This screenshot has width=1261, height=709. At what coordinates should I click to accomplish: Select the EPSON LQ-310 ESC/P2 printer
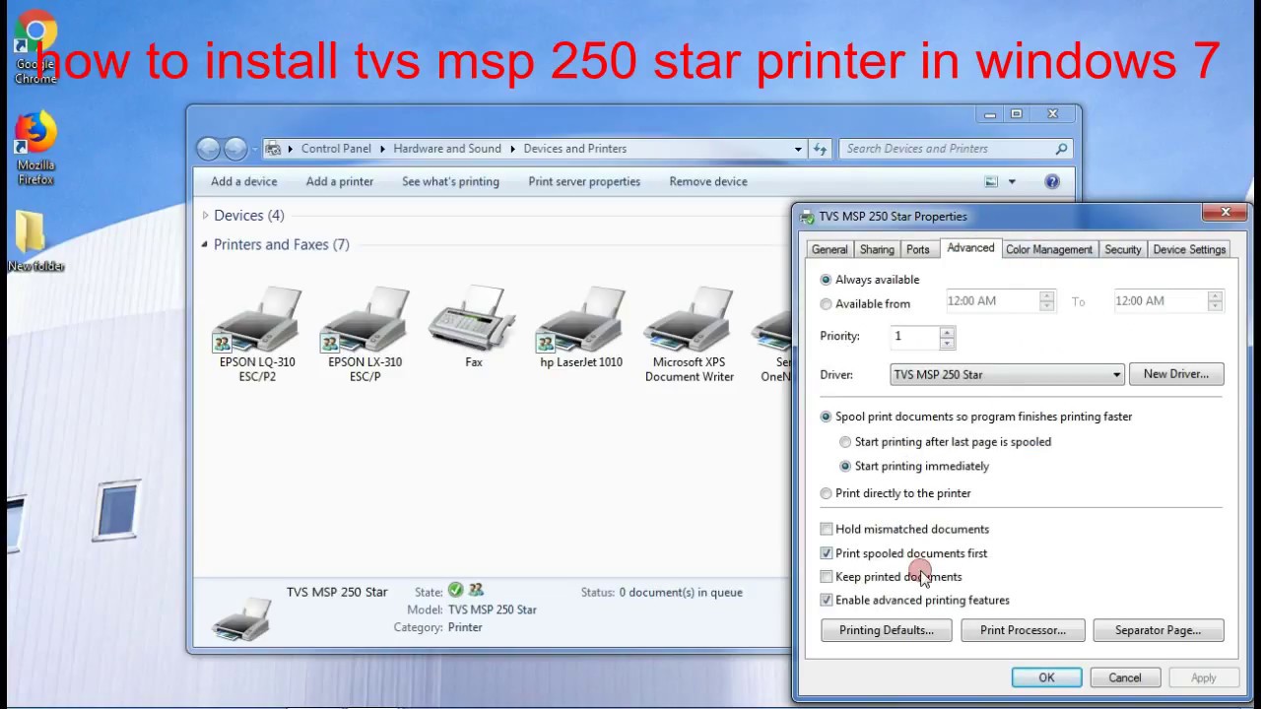257,335
